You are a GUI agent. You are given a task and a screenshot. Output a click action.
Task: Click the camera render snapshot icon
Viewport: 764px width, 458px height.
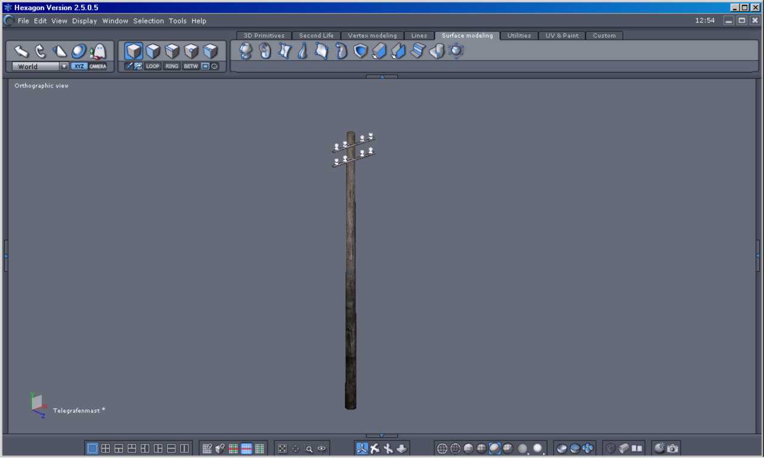pyautogui.click(x=673, y=448)
